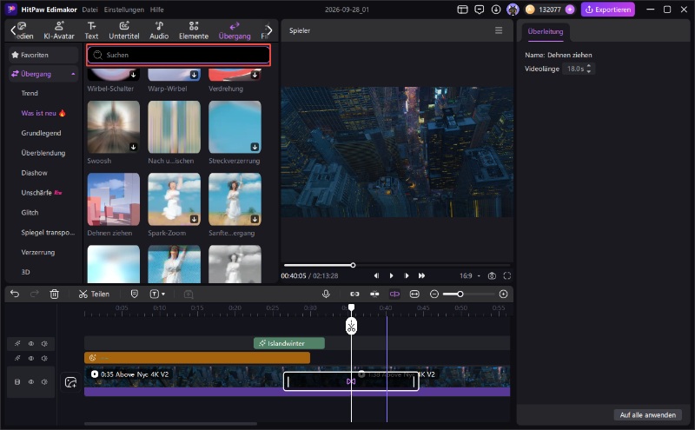695x430 pixels.
Task: Mute the Islandwinter effect track
Action: tap(44, 343)
